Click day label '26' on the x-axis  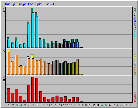[109, 105]
